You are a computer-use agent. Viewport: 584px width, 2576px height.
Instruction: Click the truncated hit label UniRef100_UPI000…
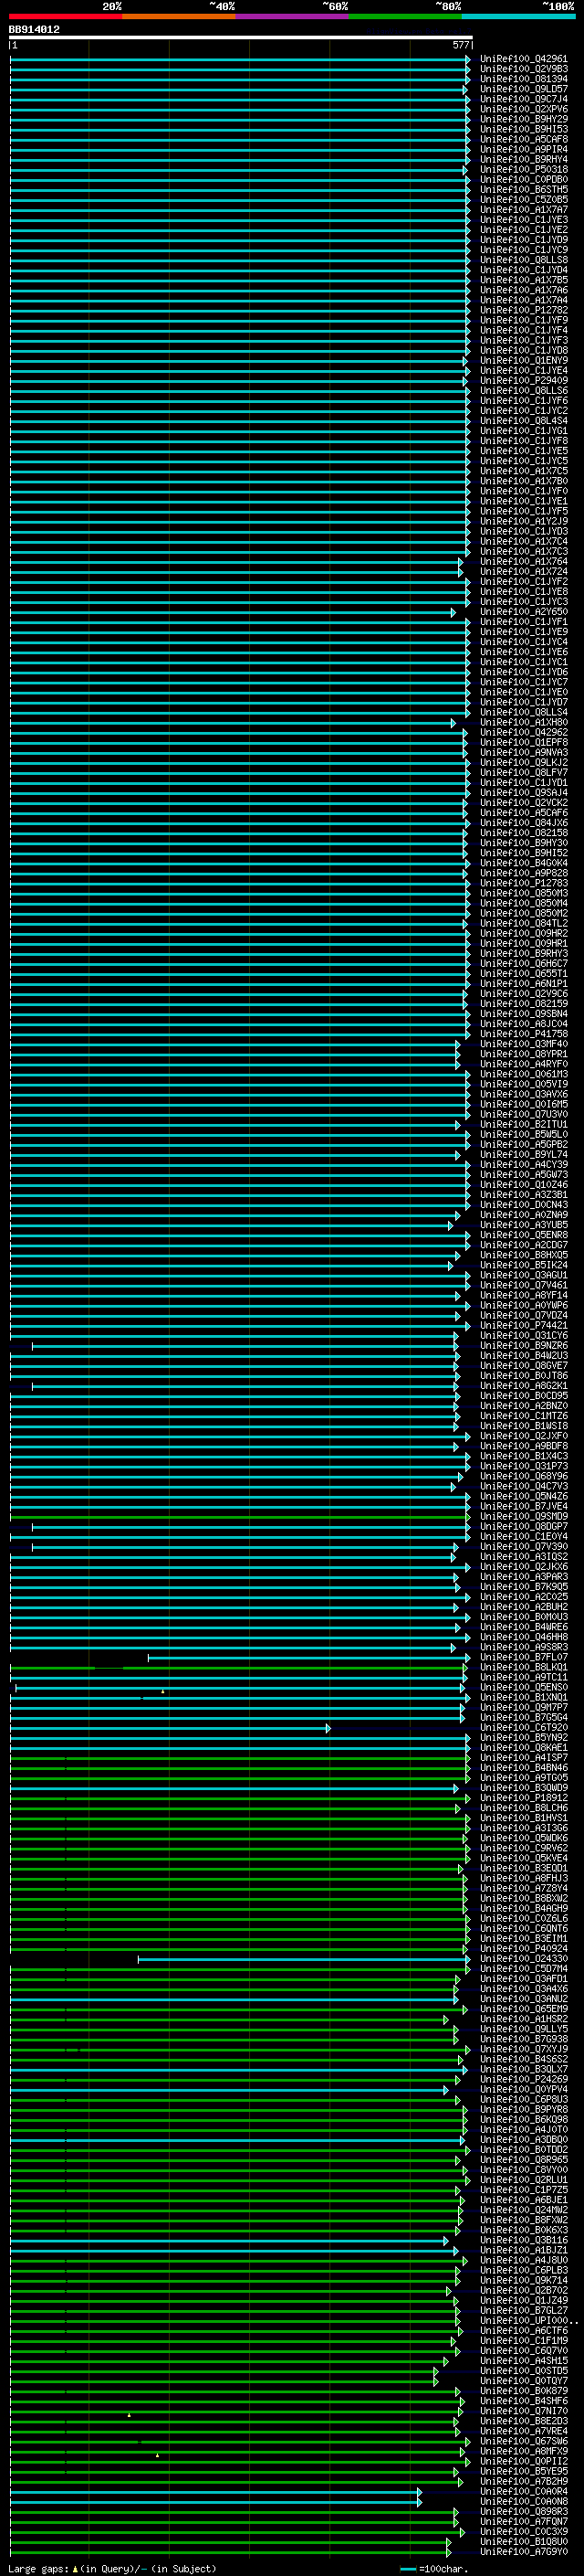click(528, 2320)
